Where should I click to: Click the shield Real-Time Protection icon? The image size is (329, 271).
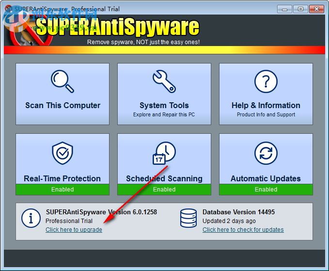pyautogui.click(x=63, y=153)
